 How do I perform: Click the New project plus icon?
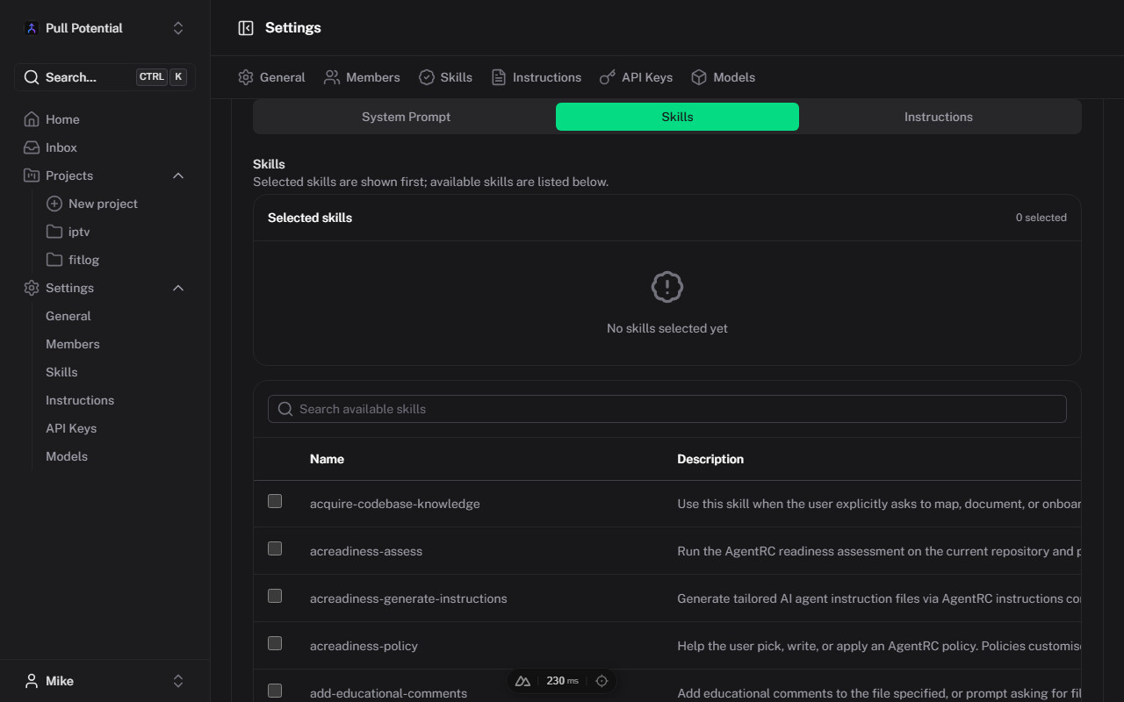pyautogui.click(x=54, y=204)
